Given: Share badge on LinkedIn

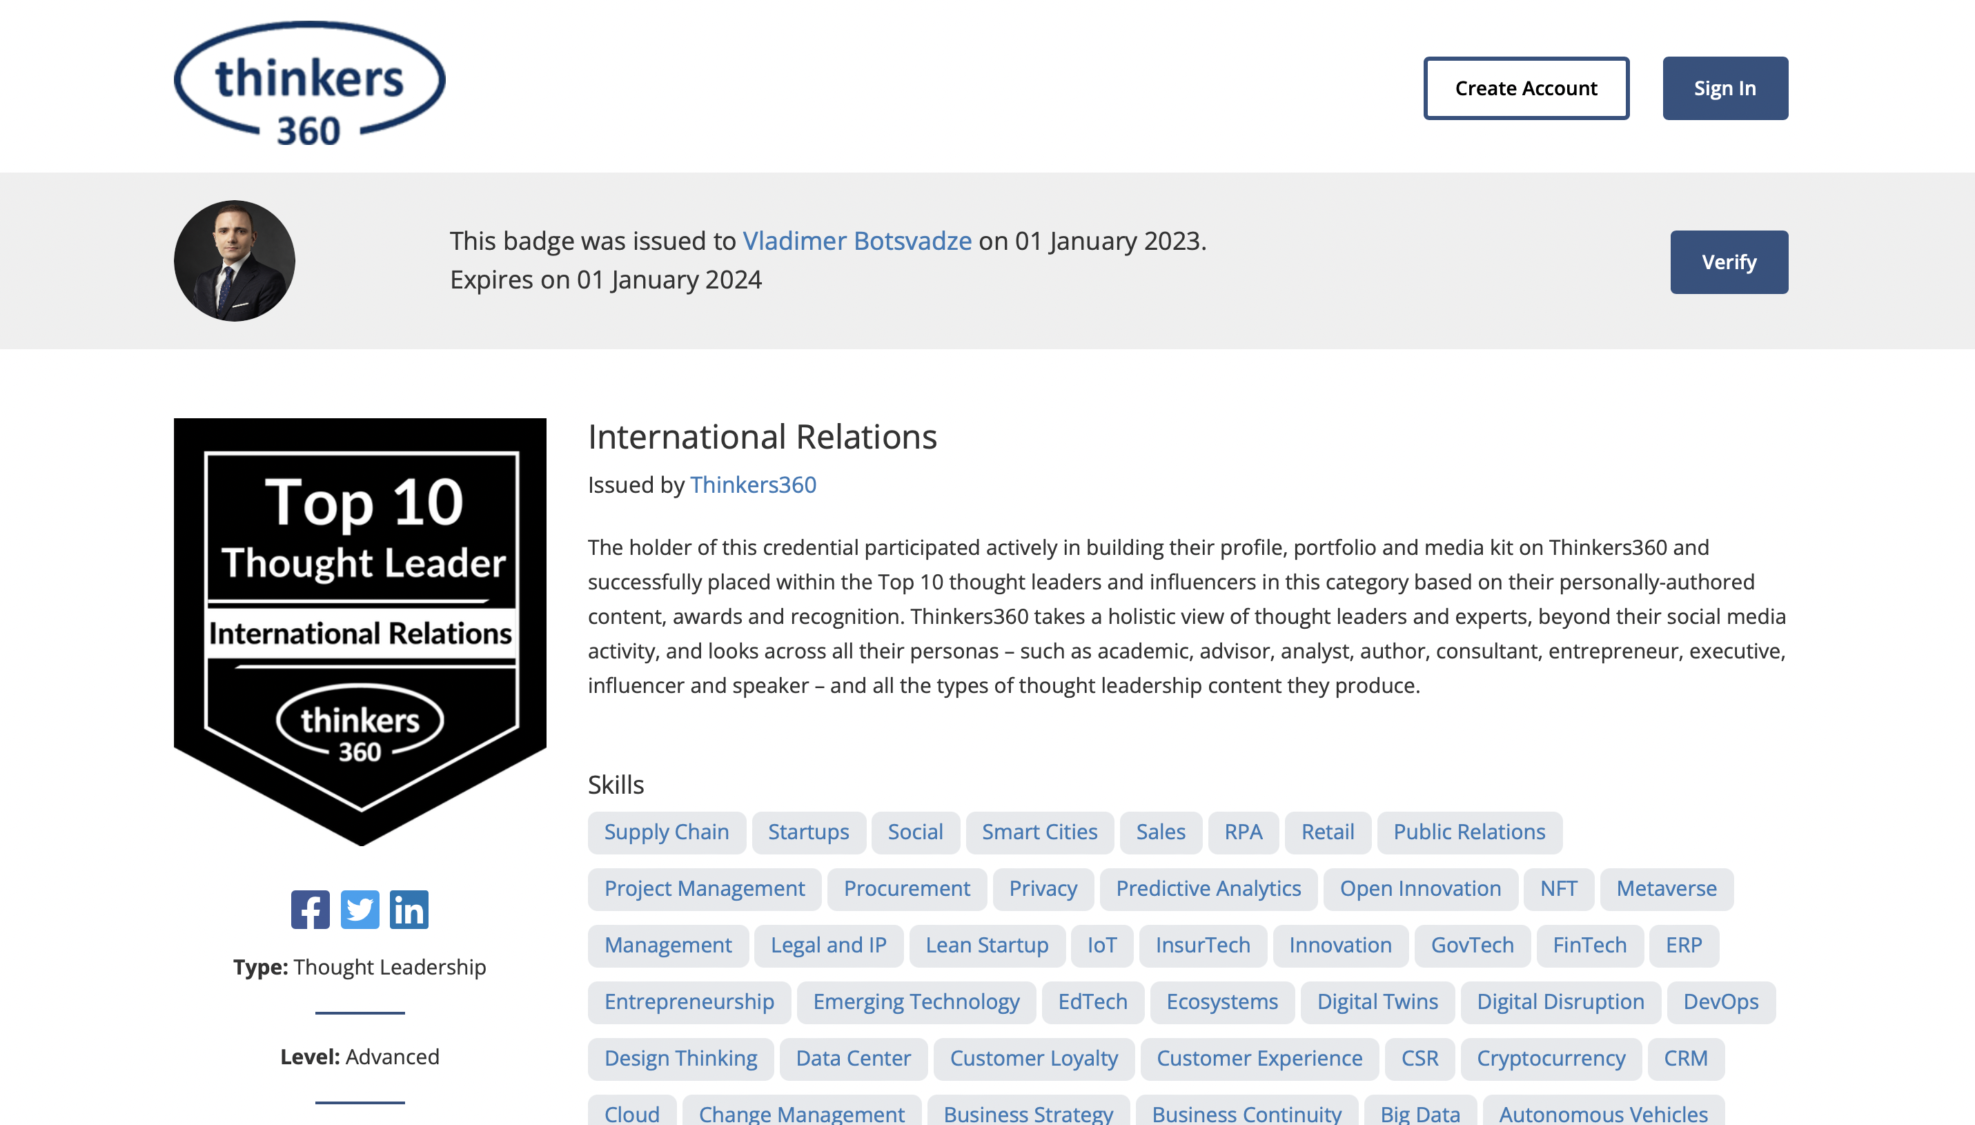Looking at the screenshot, I should (x=409, y=910).
